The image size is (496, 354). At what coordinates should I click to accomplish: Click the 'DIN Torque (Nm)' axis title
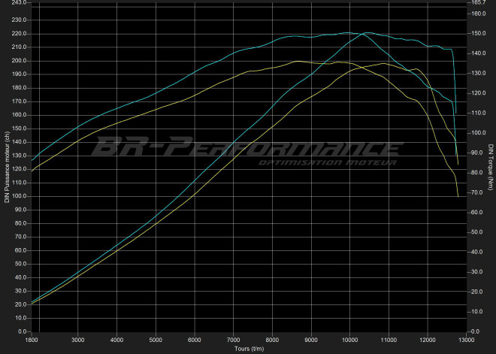pos(490,166)
